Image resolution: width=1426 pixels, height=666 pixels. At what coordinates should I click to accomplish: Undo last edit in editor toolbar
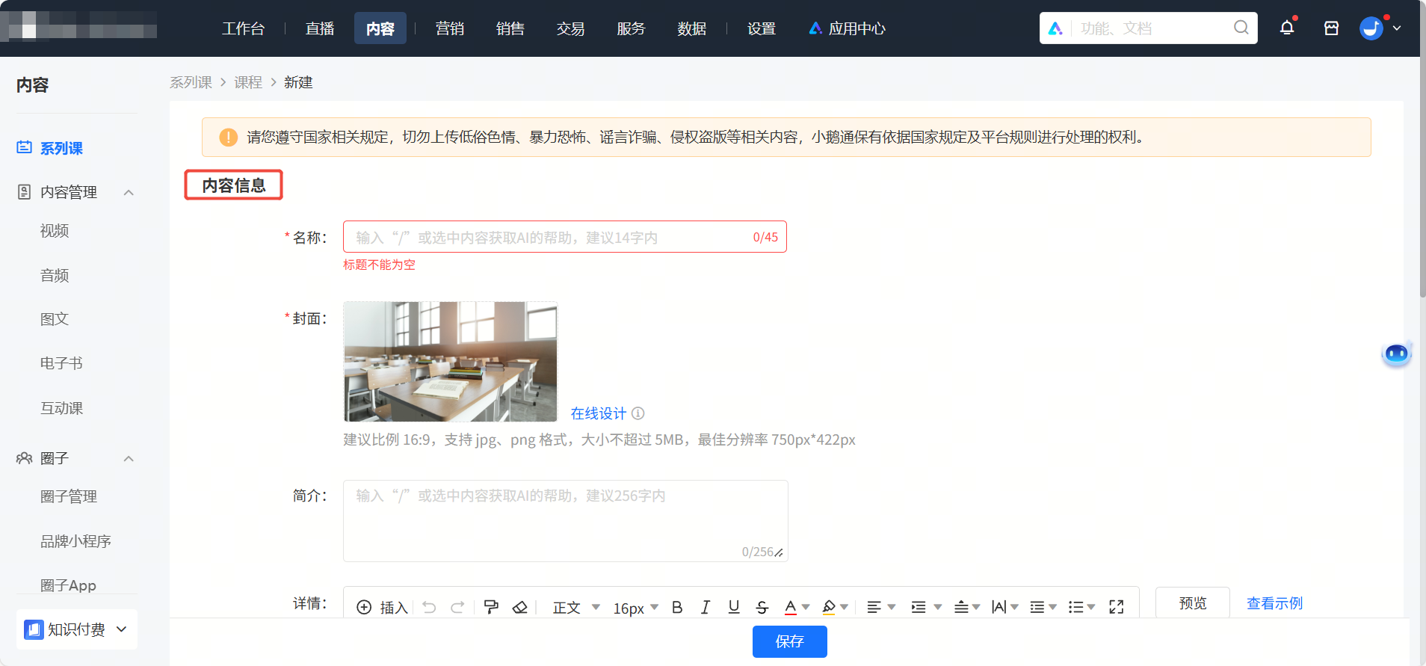click(x=429, y=607)
